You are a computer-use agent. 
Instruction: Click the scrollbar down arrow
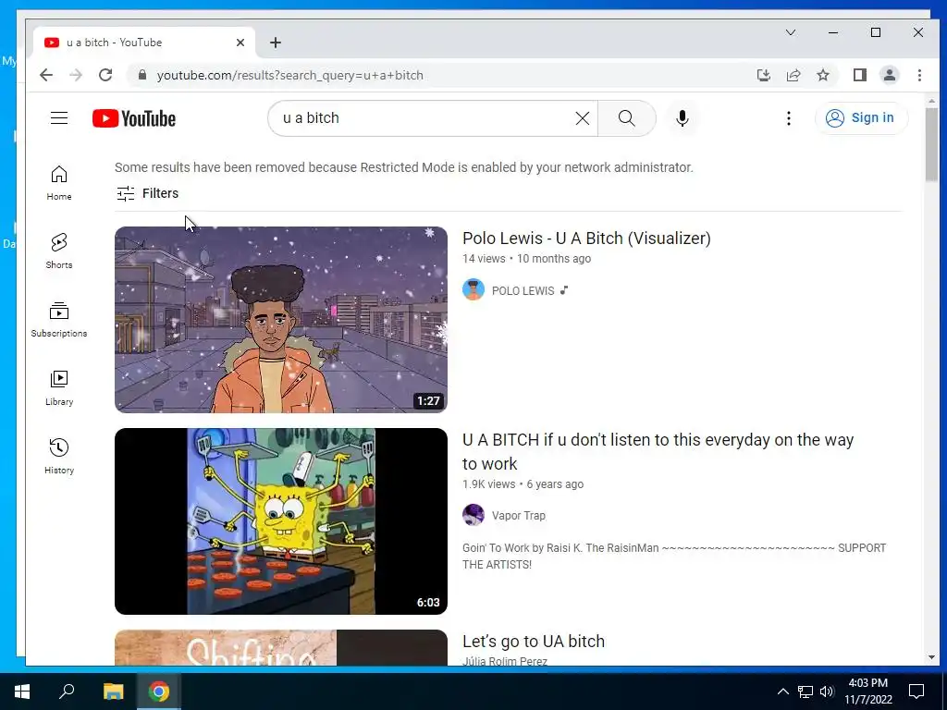click(x=931, y=657)
